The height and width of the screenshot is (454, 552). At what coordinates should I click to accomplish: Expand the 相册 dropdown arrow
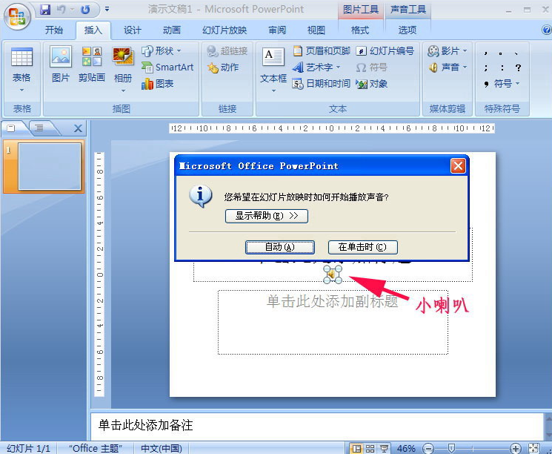(x=123, y=91)
